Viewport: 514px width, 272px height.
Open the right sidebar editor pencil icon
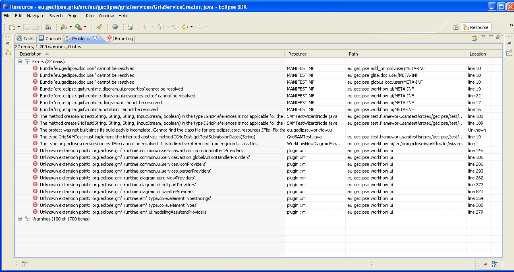pyautogui.click(x=509, y=52)
